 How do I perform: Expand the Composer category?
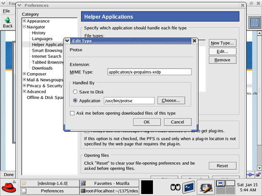[x=24, y=74]
